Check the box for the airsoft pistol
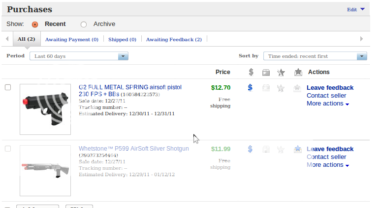This screenshot has height=208, width=381. pos(8,87)
